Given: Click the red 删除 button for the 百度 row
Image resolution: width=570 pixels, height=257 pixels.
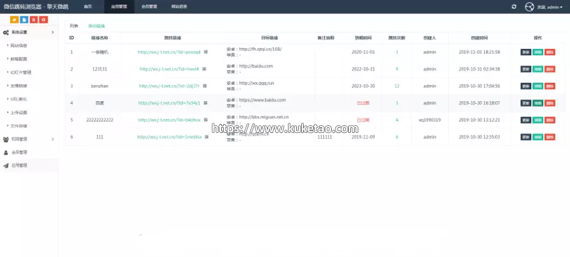Looking at the screenshot, I should pyautogui.click(x=550, y=103).
